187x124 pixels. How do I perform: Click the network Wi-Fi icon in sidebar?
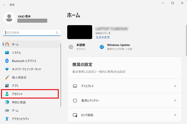7,69
